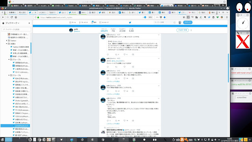Open Twitter 通知 notifications

point(94,22)
